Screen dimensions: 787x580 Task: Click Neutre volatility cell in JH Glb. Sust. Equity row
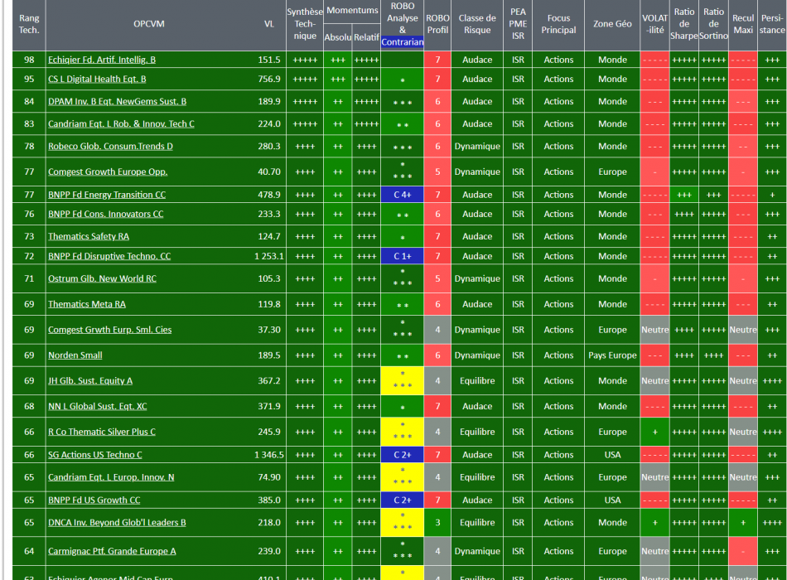655,381
